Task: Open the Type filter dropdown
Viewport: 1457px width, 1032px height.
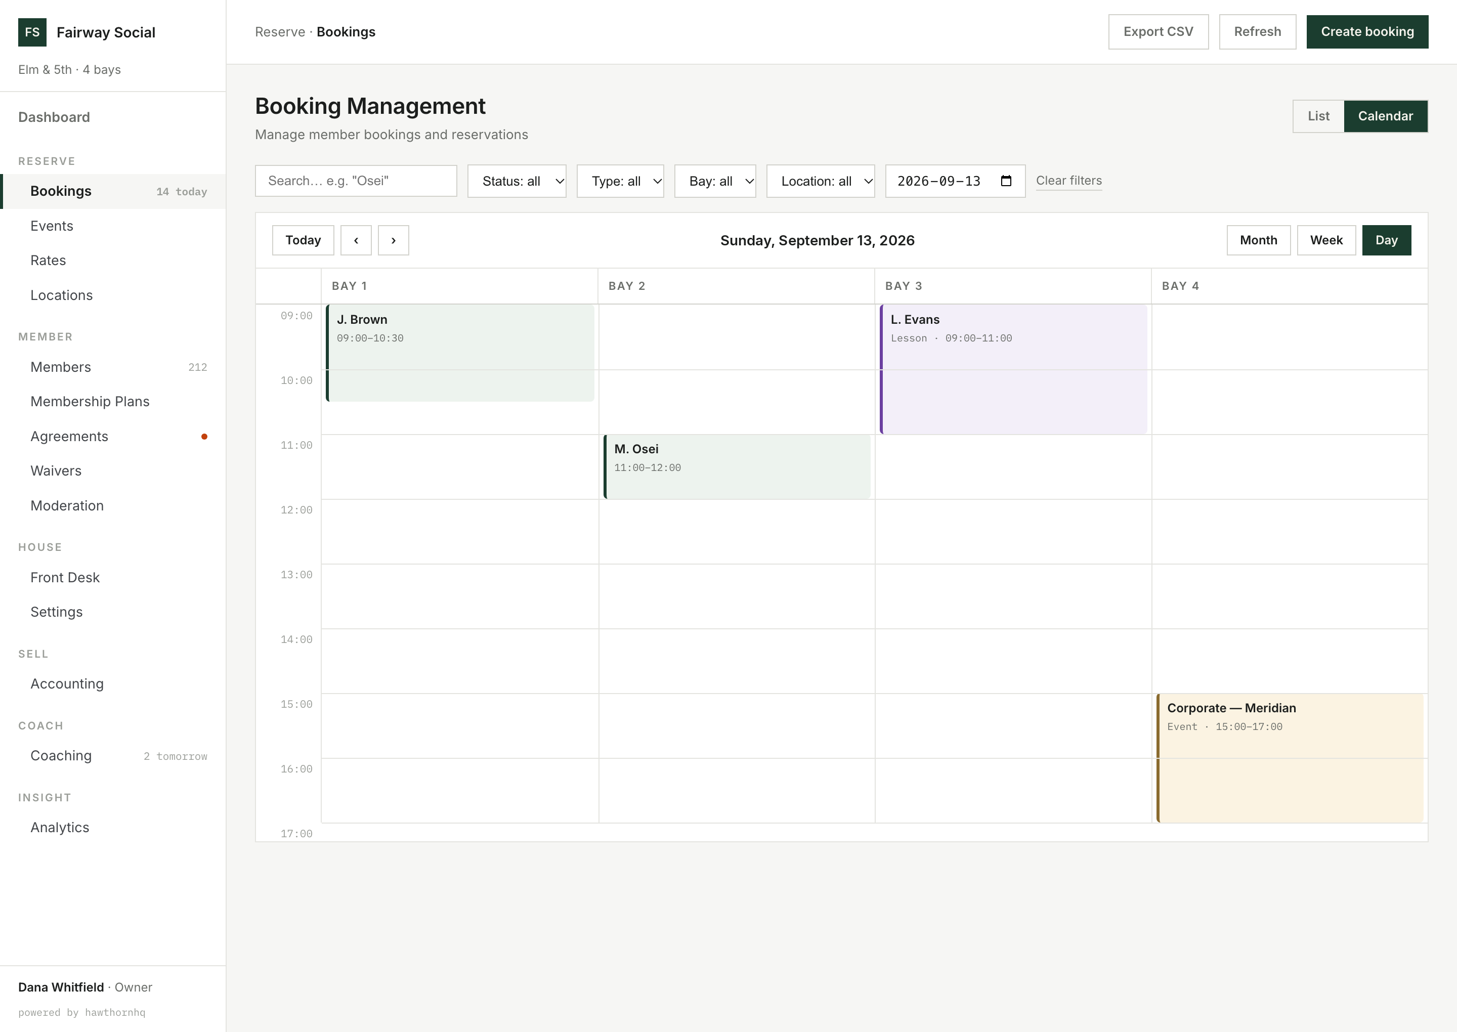Action: pos(620,181)
